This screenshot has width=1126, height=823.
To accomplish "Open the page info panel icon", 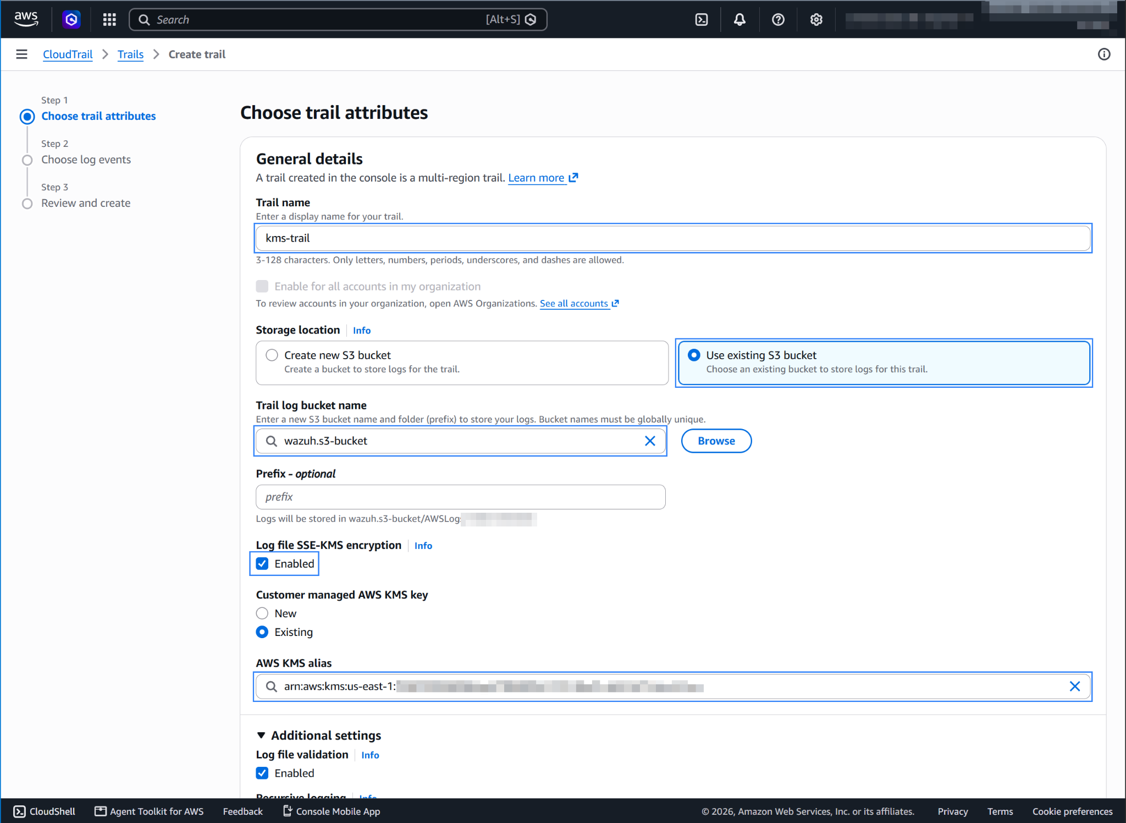I will (x=1104, y=54).
